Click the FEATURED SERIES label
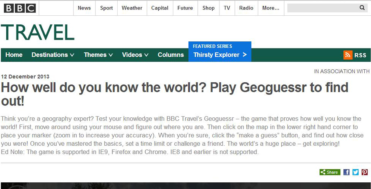The width and height of the screenshot is (371, 189). click(212, 46)
